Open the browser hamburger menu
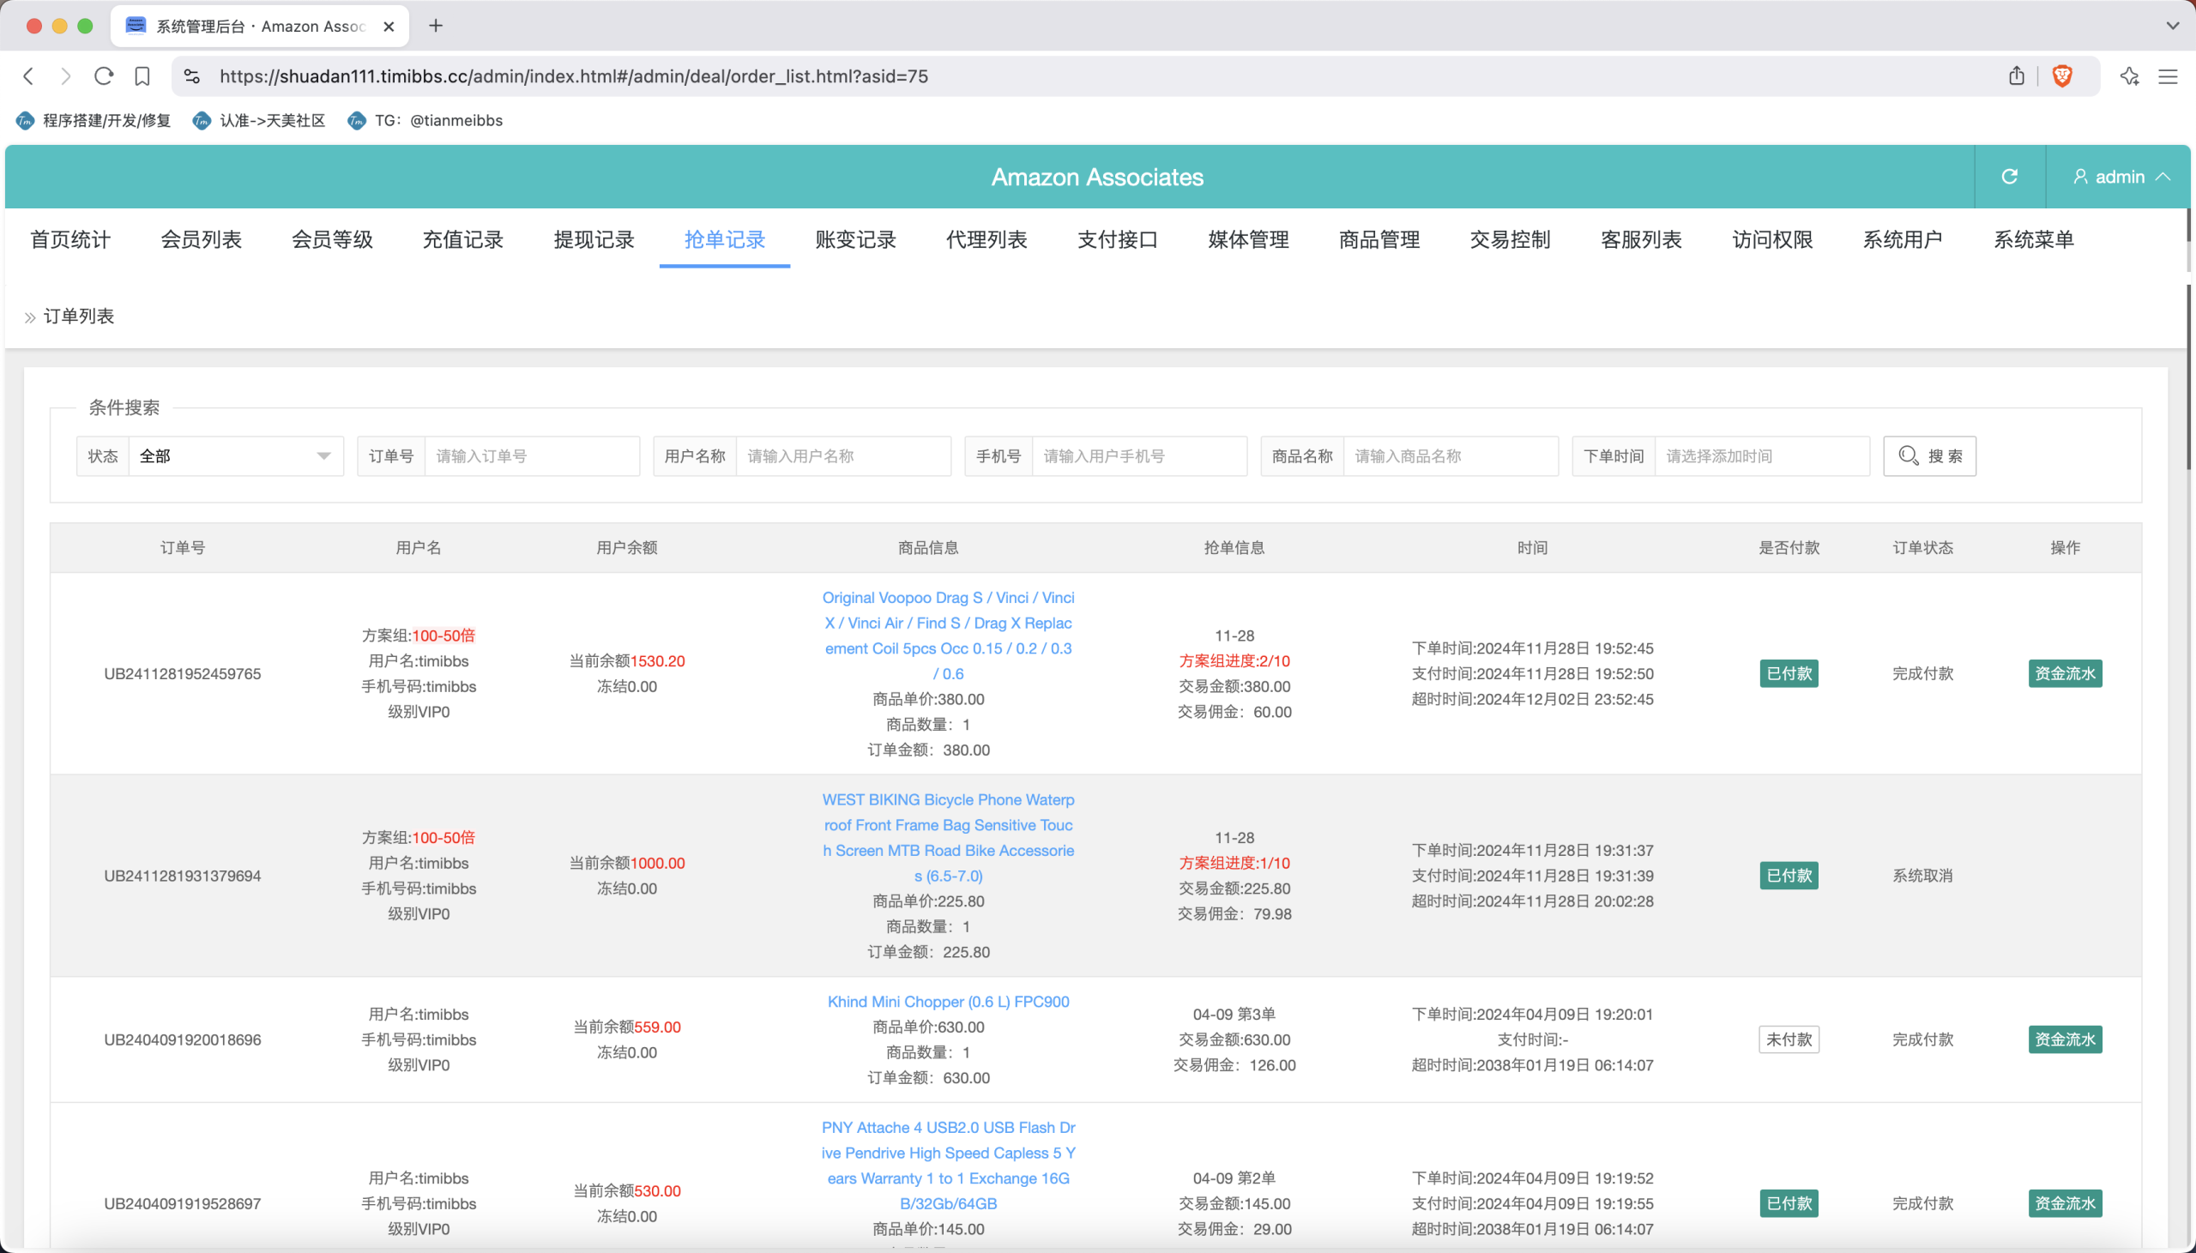The width and height of the screenshot is (2196, 1253). tap(2168, 75)
